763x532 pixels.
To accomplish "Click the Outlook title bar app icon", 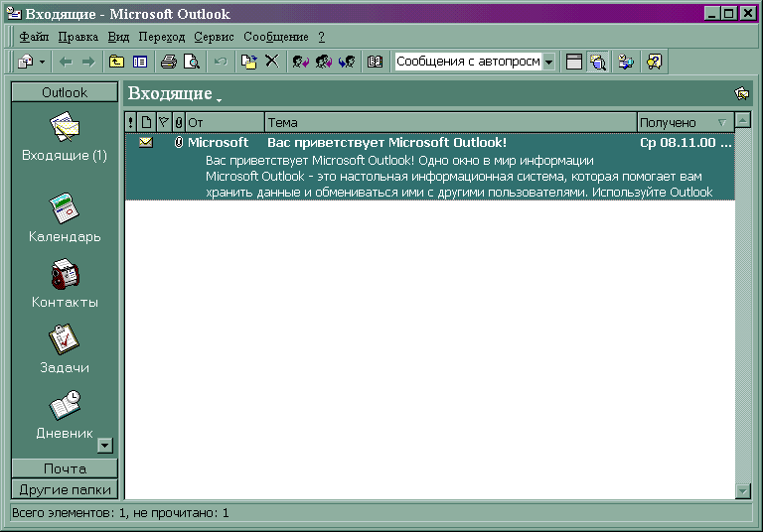I will point(14,14).
